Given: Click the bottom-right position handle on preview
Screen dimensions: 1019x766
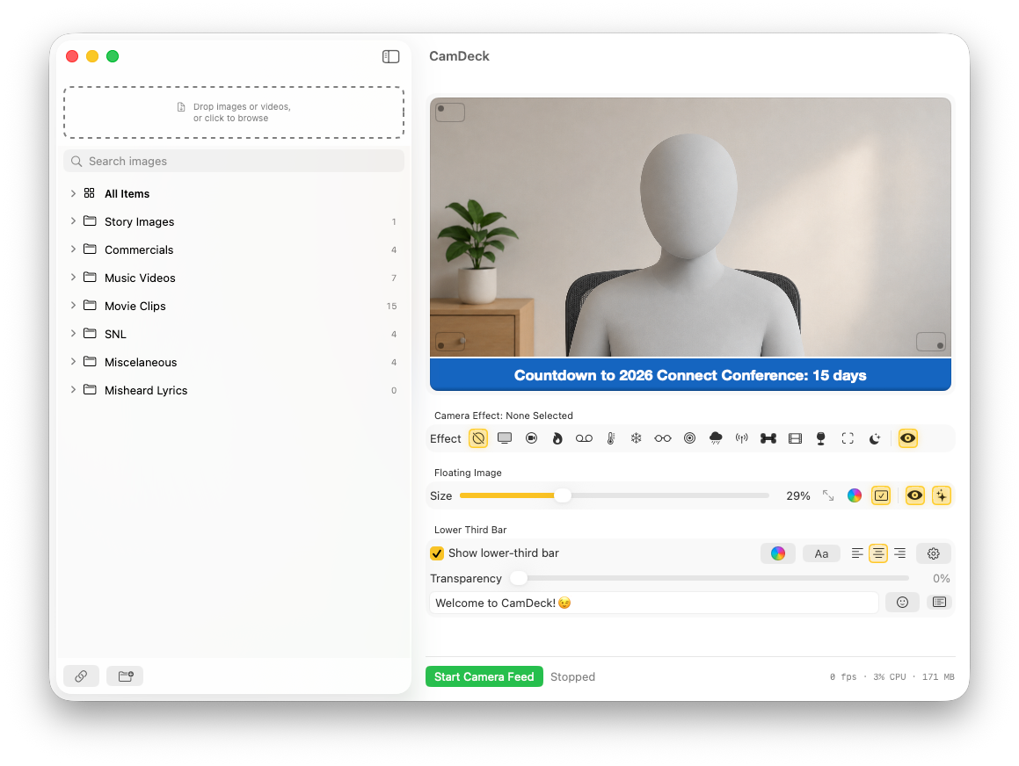Looking at the screenshot, I should [930, 342].
